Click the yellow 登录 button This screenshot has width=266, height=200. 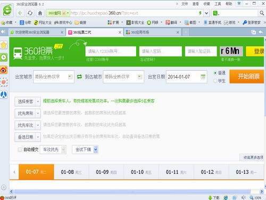point(255,51)
